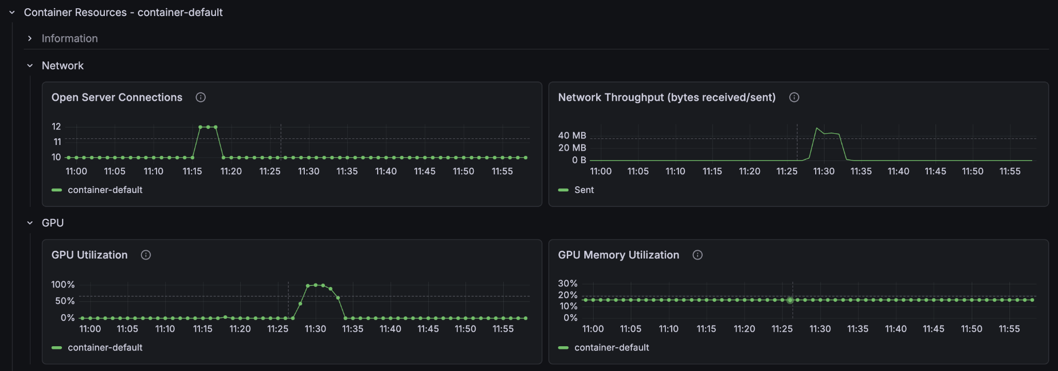The height and width of the screenshot is (371, 1058).
Task: Open the GPU Utilization panel title
Action: (x=89, y=255)
